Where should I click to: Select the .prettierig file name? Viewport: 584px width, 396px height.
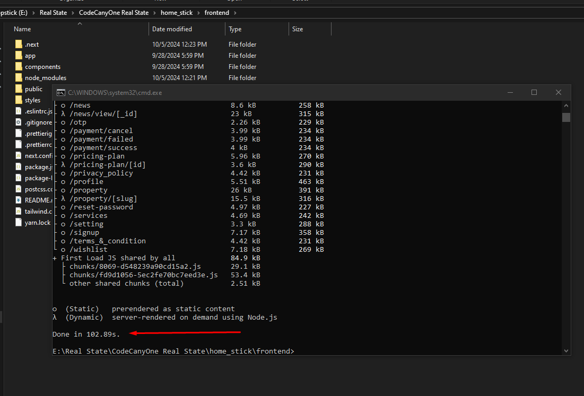(38, 134)
